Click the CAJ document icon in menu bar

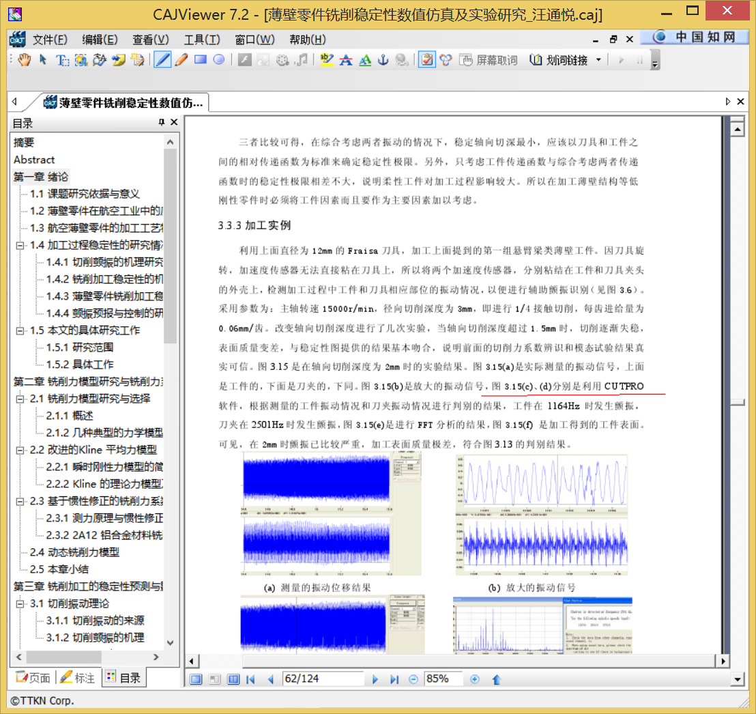(x=17, y=39)
